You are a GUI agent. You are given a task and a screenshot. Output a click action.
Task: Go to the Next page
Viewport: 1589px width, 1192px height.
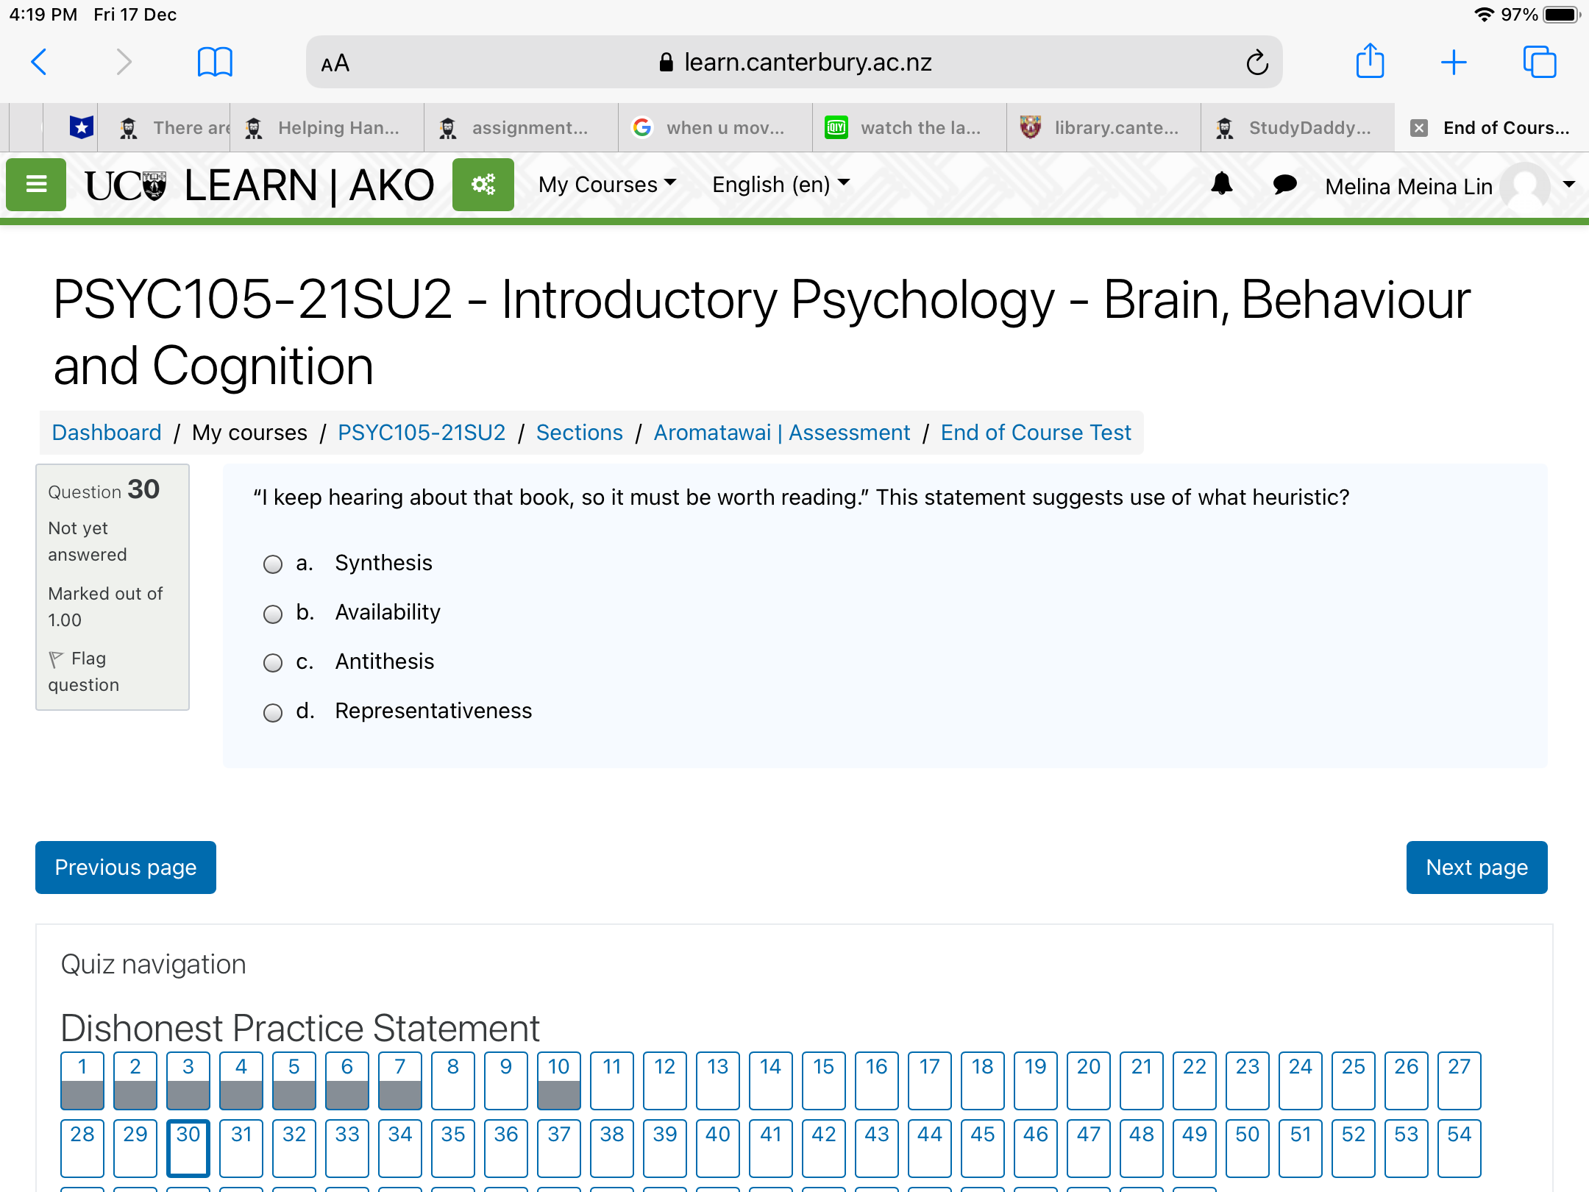(x=1476, y=868)
